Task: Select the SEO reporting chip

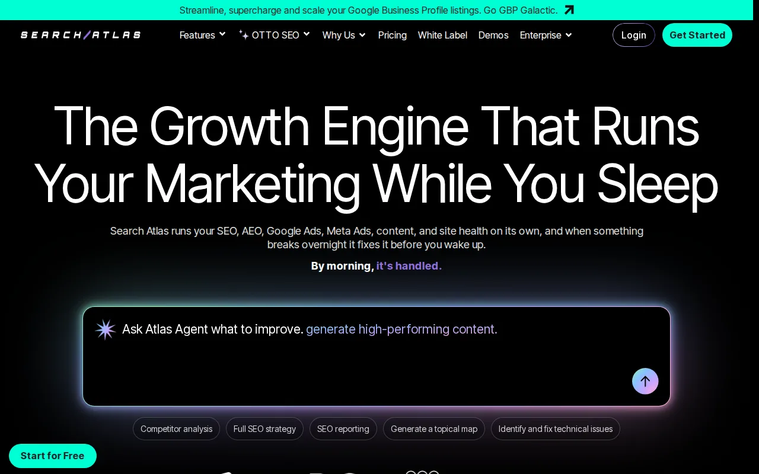Action: (343, 429)
